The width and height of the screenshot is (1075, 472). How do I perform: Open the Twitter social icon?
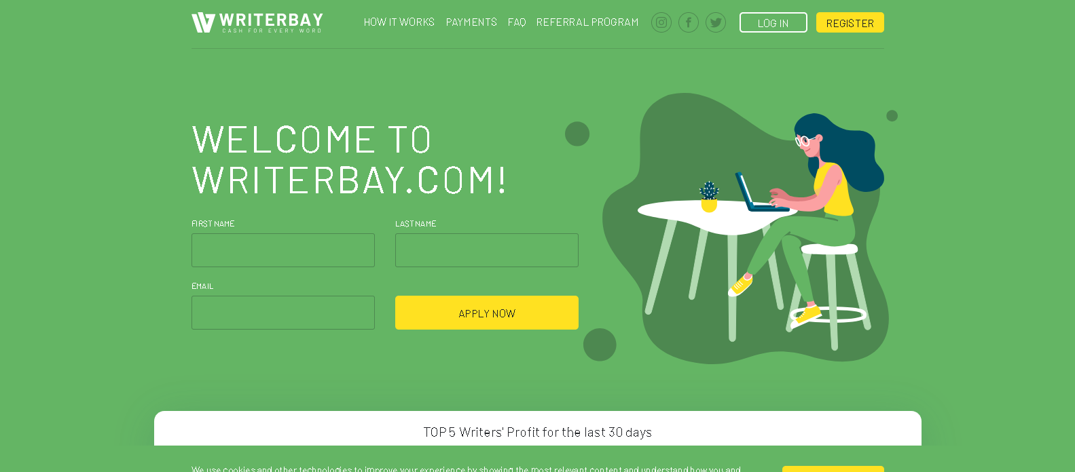716,22
